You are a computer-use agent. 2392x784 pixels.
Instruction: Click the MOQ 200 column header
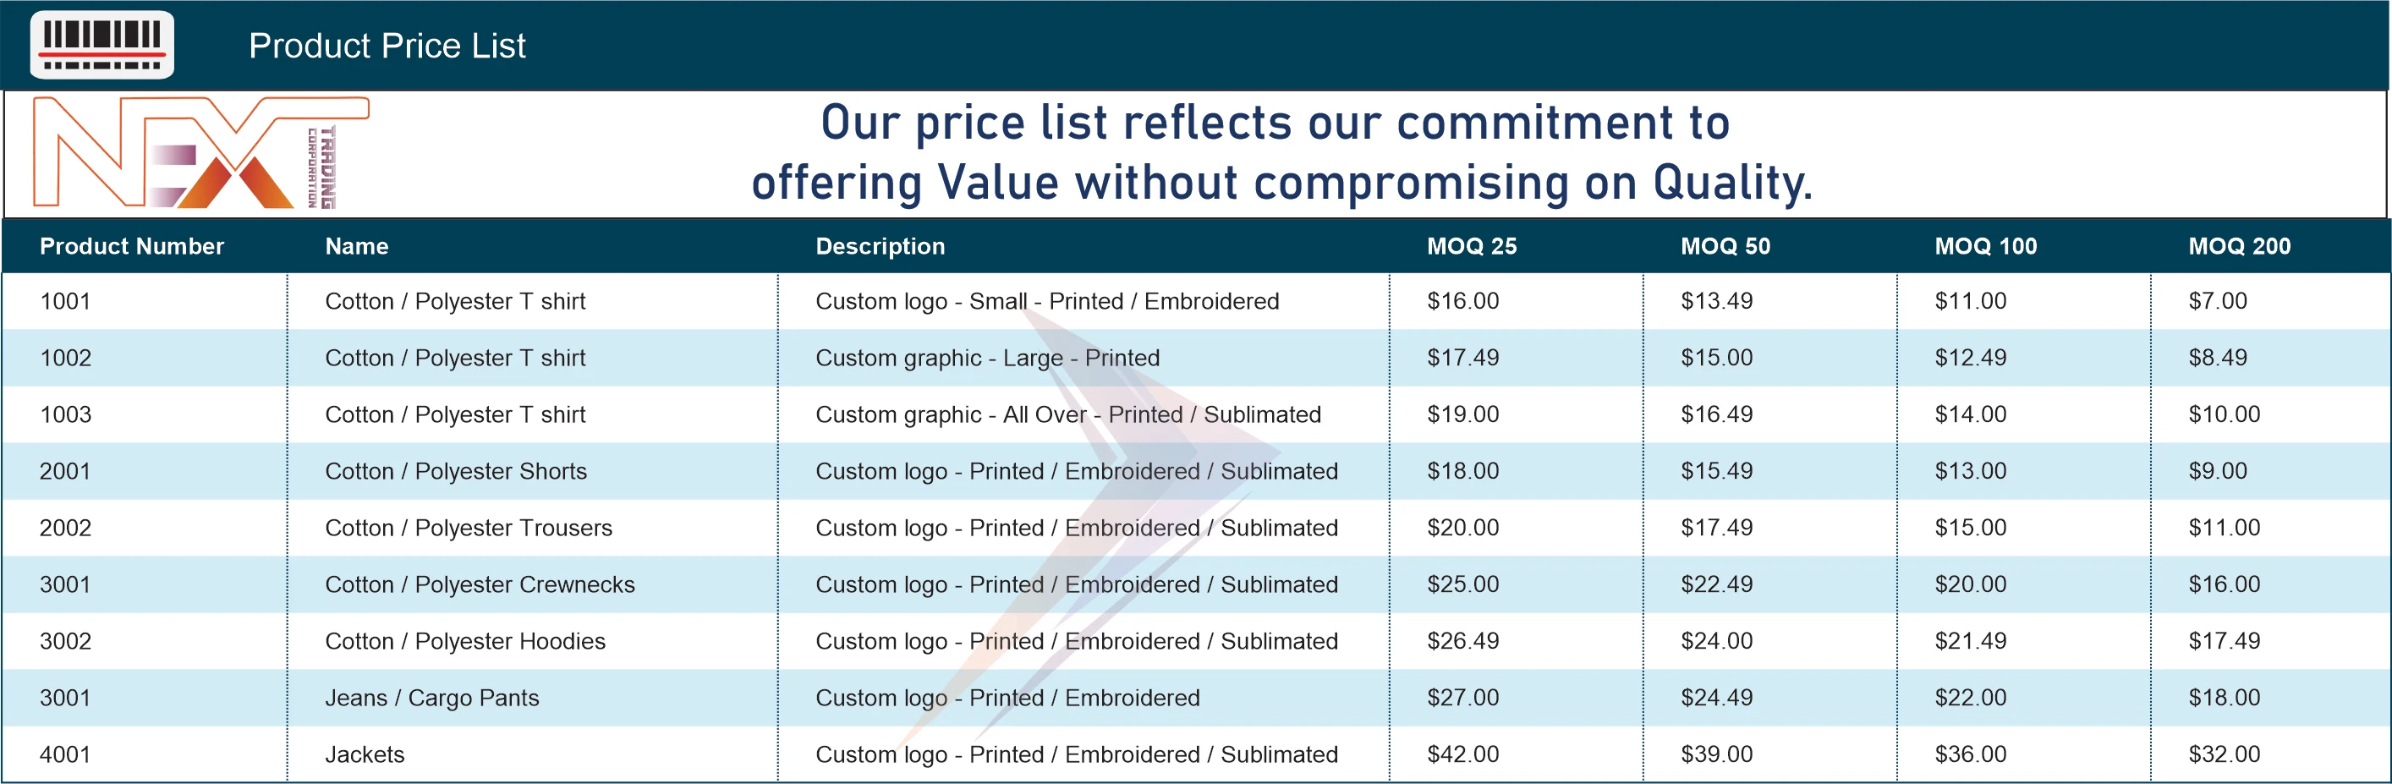coord(2239,246)
